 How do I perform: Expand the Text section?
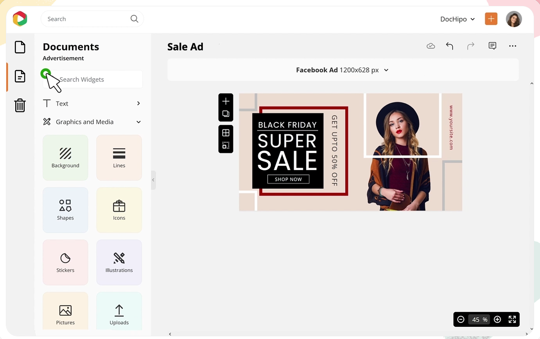pyautogui.click(x=92, y=103)
